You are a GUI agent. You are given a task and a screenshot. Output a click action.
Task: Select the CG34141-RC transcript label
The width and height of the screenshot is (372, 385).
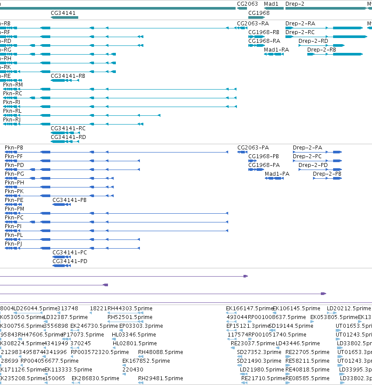click(68, 128)
